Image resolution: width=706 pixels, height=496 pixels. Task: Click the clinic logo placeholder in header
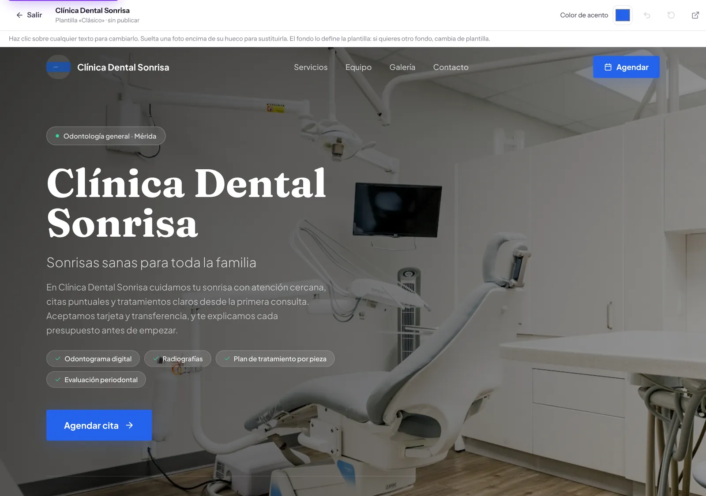58,67
